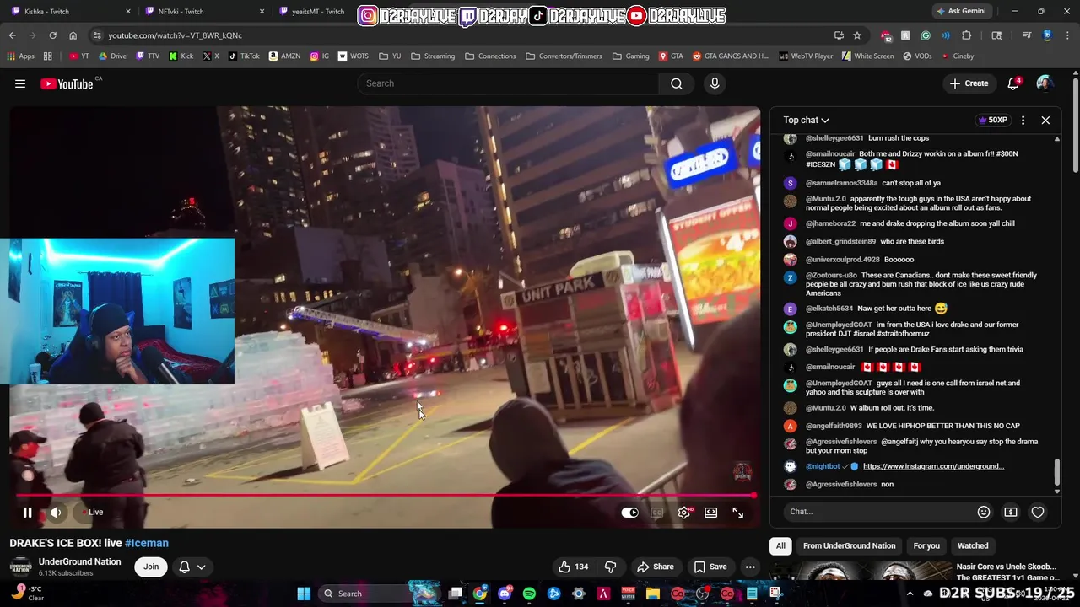Viewport: 1080px width, 607px height.
Task: Select the All filter chip
Action: click(x=780, y=545)
